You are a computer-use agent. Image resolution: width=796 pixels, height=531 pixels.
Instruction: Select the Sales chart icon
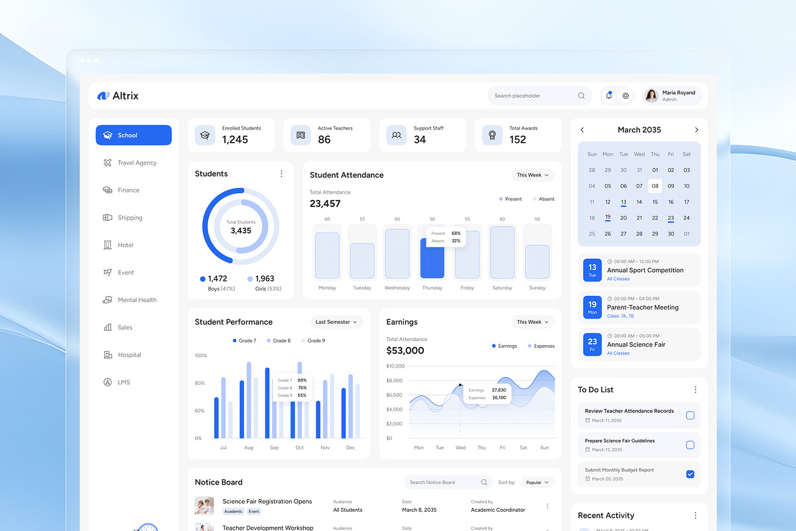click(107, 327)
